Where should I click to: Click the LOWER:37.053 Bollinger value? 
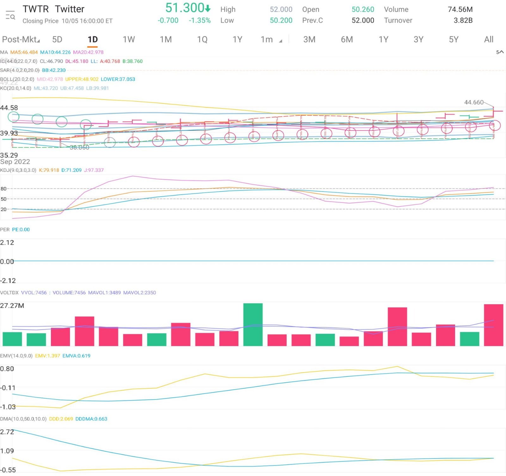point(118,79)
